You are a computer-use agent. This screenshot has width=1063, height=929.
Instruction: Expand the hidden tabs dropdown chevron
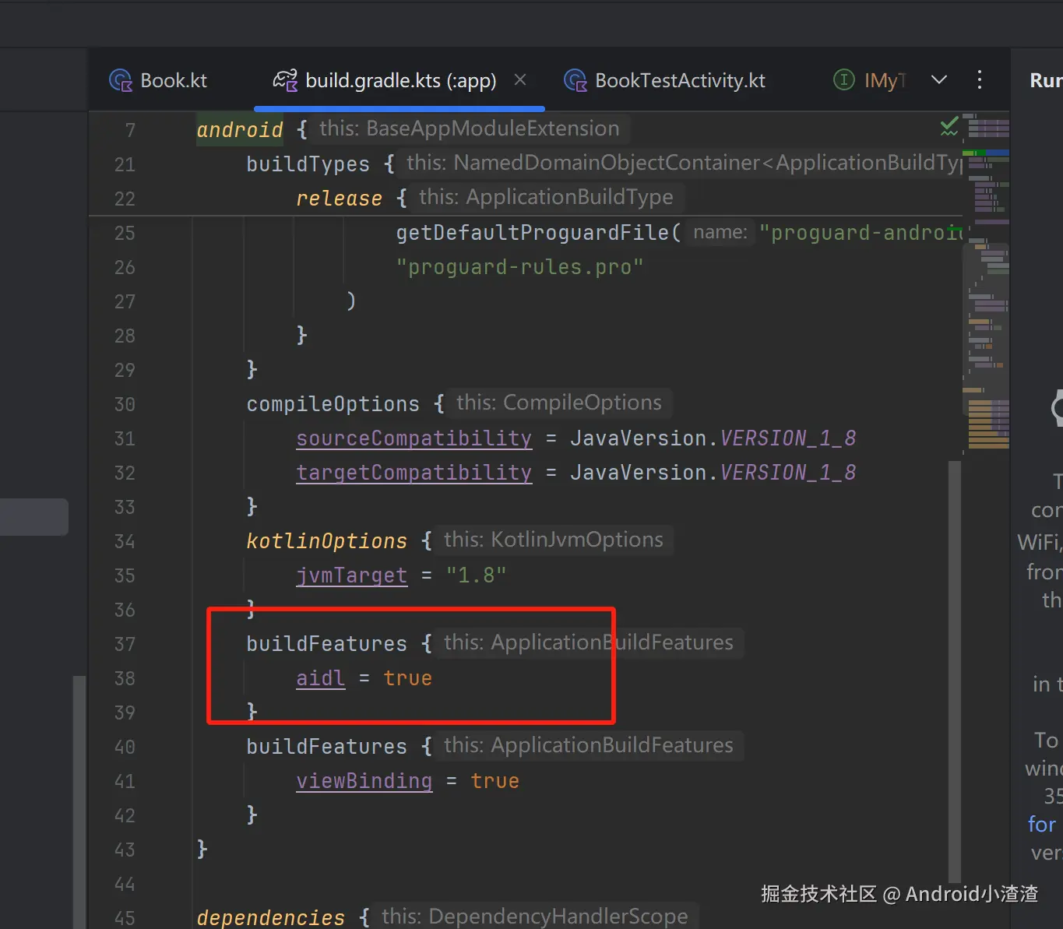pos(939,79)
